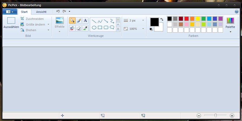The height and width of the screenshot is (121, 242).
Task: Switch to the Ansicht tab
Action: [x=41, y=12]
